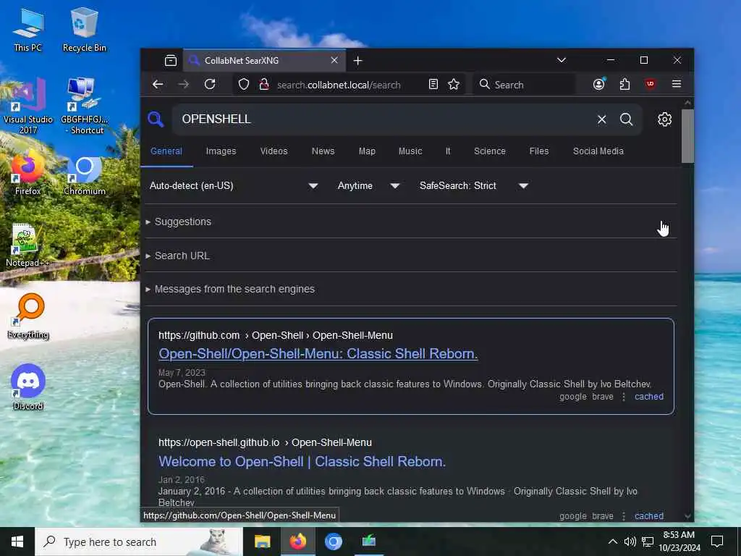The image size is (741, 556).
Task: Reload the page with refresh icon
Action: 210,85
